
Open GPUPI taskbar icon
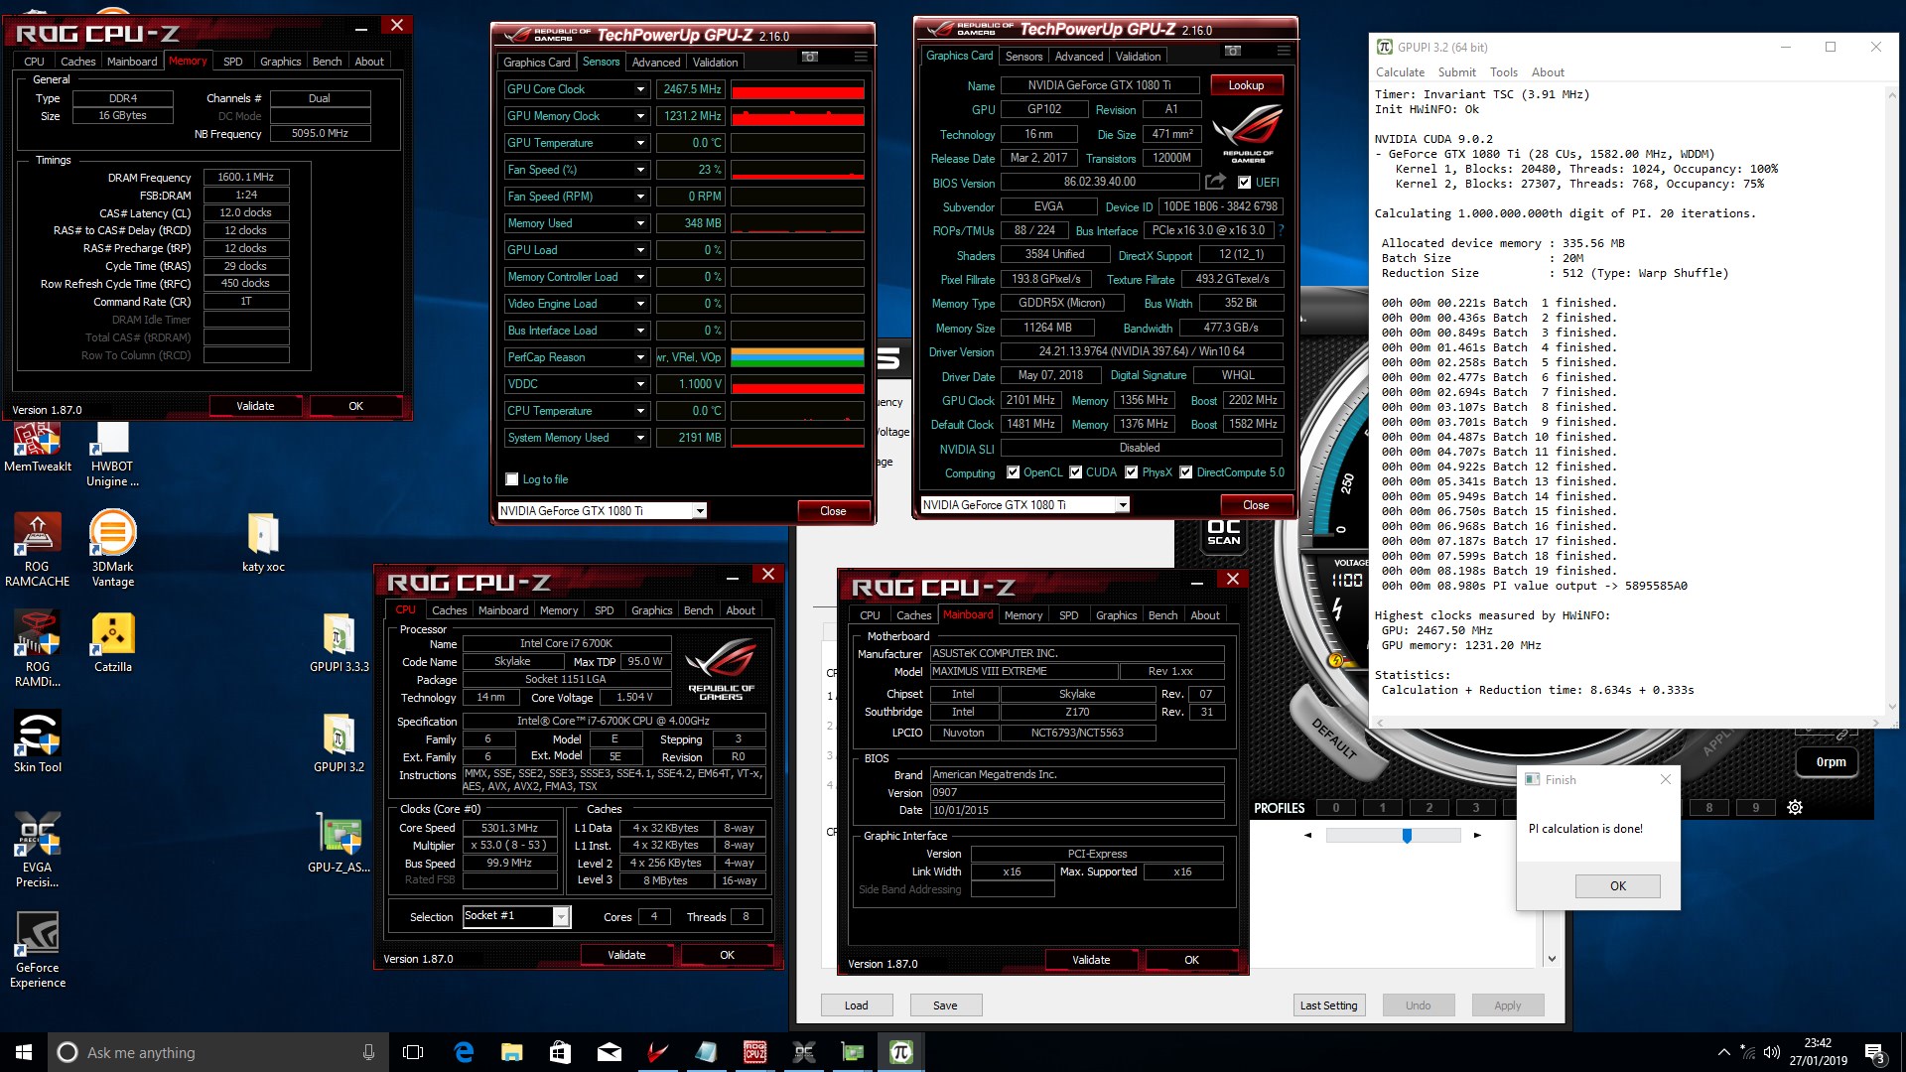(x=900, y=1052)
